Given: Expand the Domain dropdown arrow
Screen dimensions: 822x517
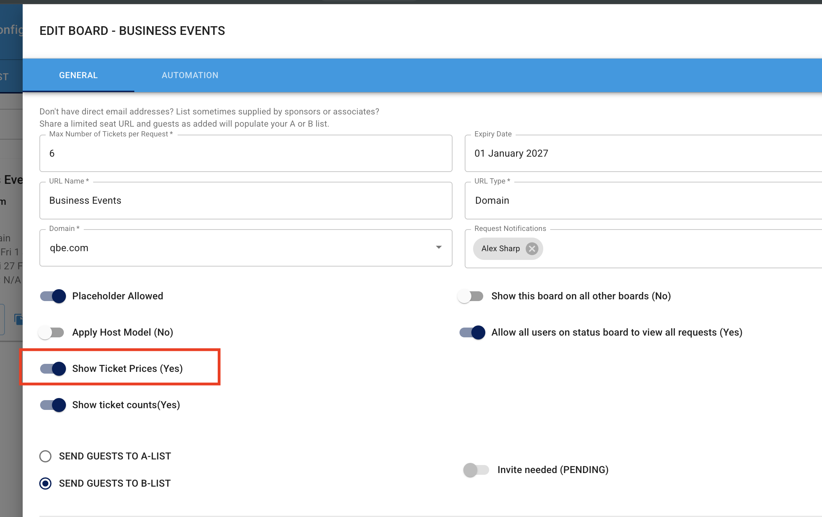Looking at the screenshot, I should pyautogui.click(x=439, y=247).
